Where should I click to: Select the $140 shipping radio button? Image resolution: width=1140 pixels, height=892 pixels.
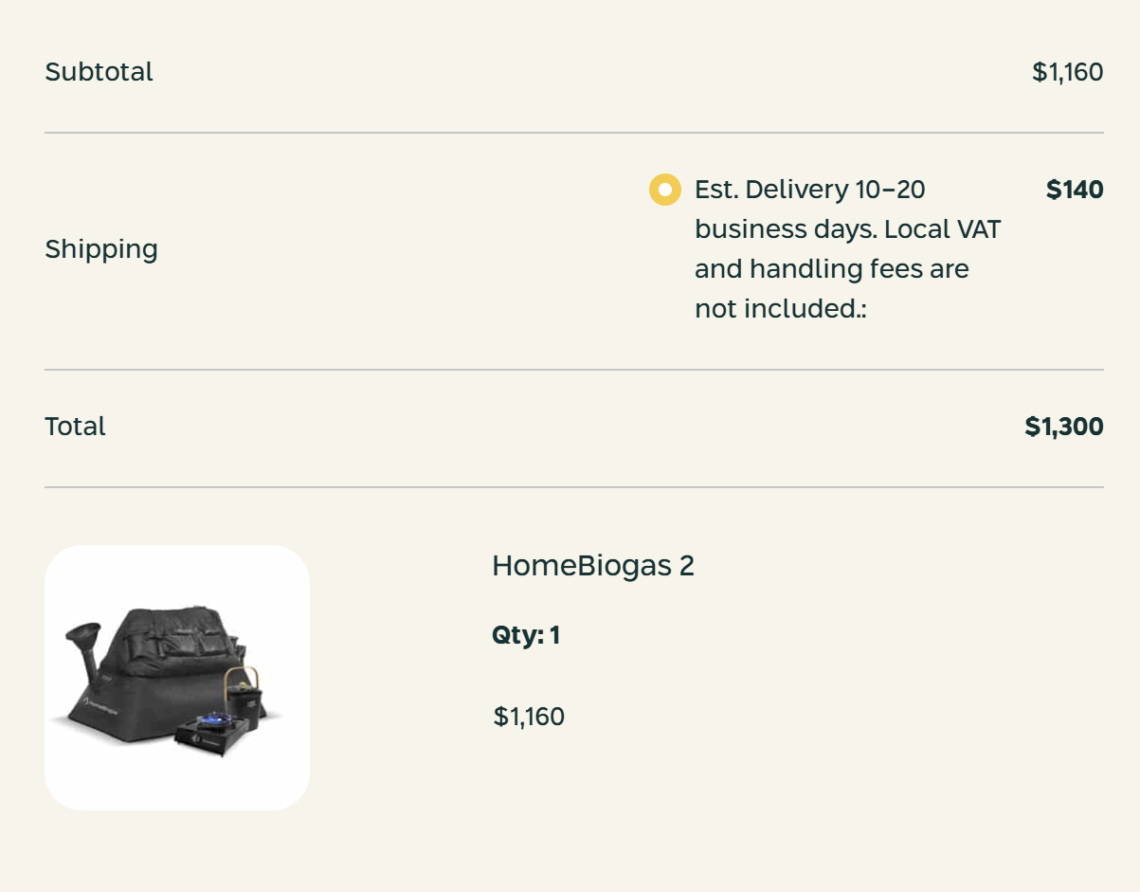click(x=664, y=190)
